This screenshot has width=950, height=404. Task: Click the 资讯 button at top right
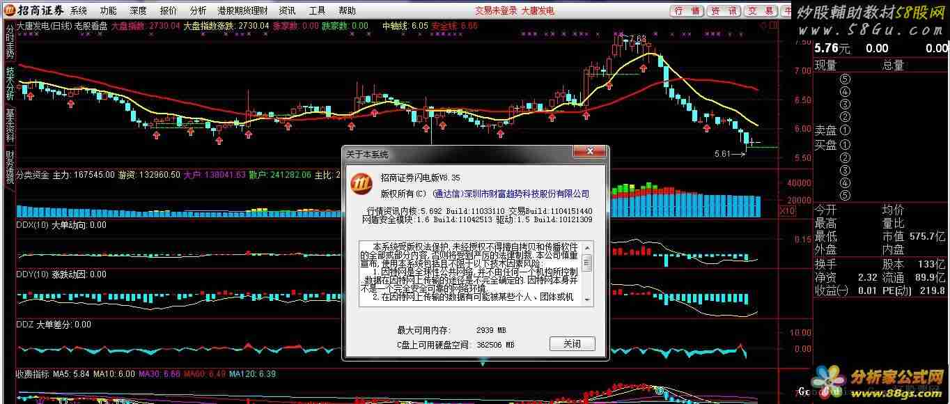click(x=723, y=10)
